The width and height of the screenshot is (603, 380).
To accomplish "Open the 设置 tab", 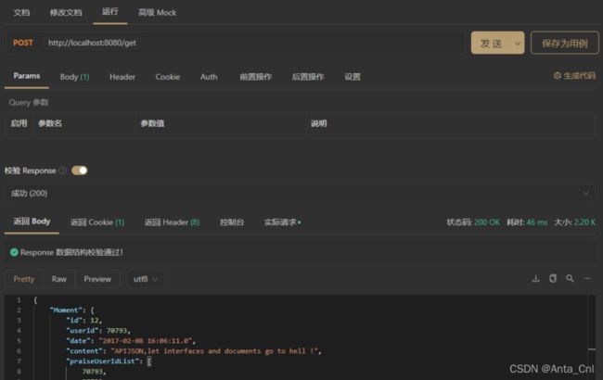I will coord(353,77).
